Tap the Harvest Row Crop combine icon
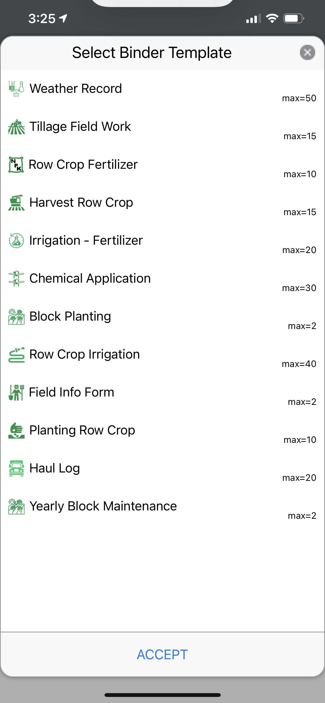This screenshot has width=325, height=703. [x=16, y=202]
